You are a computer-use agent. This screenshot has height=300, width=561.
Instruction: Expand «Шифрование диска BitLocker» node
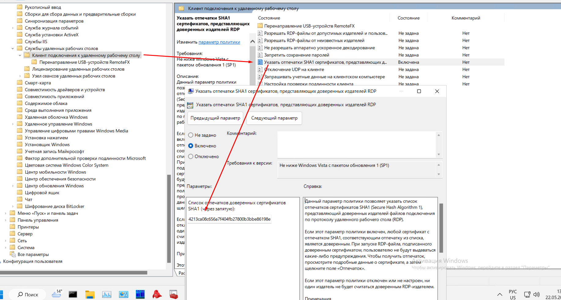coord(13,207)
